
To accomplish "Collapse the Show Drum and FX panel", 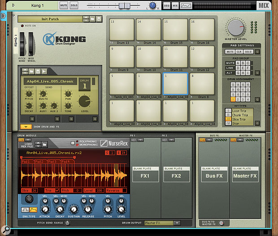I will tap(26, 127).
